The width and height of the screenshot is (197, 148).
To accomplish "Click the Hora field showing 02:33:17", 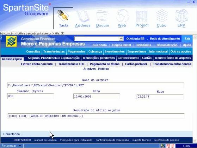I will coord(160,97).
